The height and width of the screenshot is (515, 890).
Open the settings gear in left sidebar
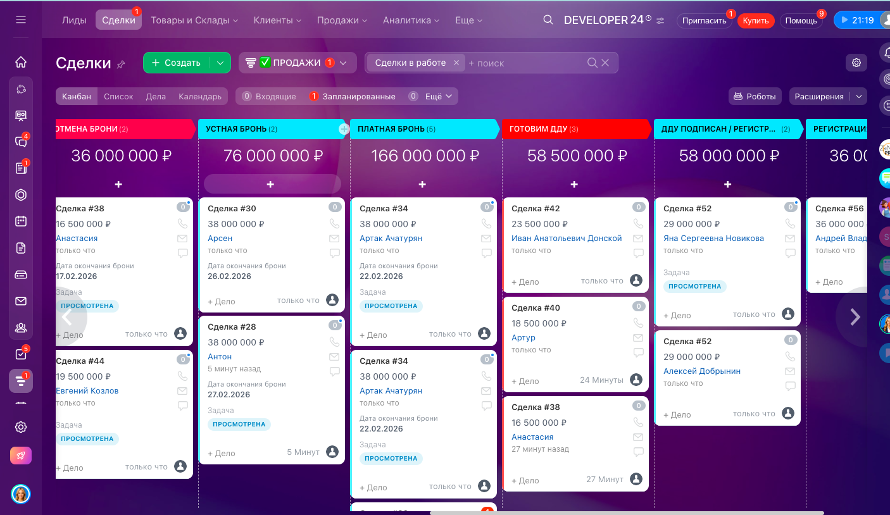pos(21,427)
